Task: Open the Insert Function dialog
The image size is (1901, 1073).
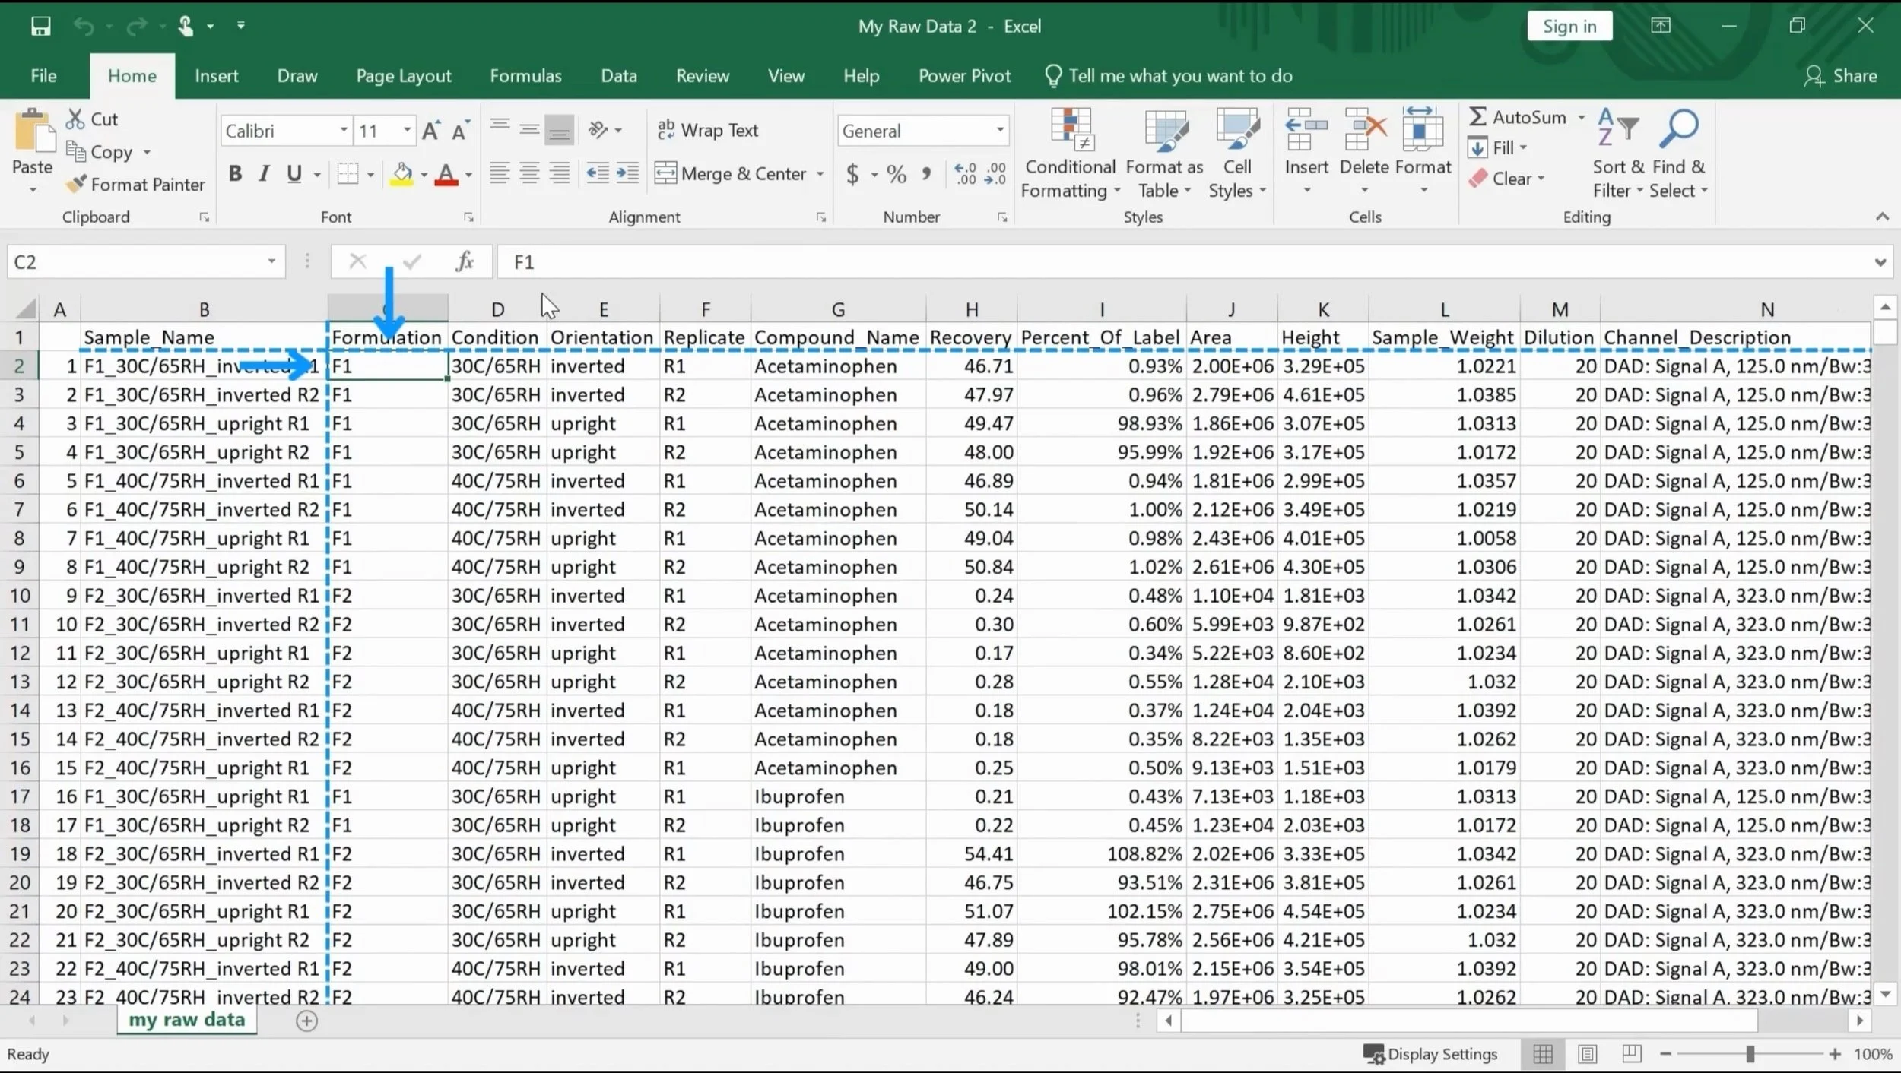Action: point(464,261)
